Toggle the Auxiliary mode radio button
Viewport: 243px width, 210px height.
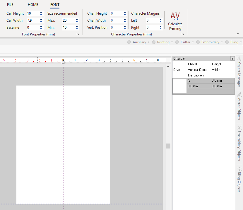[129, 42]
